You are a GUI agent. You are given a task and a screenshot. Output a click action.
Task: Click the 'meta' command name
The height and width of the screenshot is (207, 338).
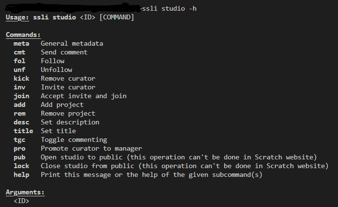21,44
